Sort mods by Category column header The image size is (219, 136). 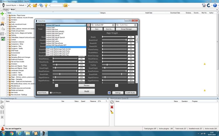click(103, 13)
